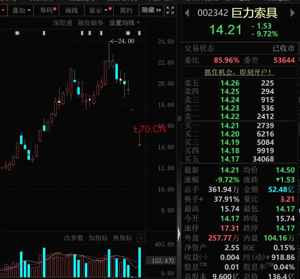
Task: Click the 金额 value 52.48亿
Action: click(281, 189)
